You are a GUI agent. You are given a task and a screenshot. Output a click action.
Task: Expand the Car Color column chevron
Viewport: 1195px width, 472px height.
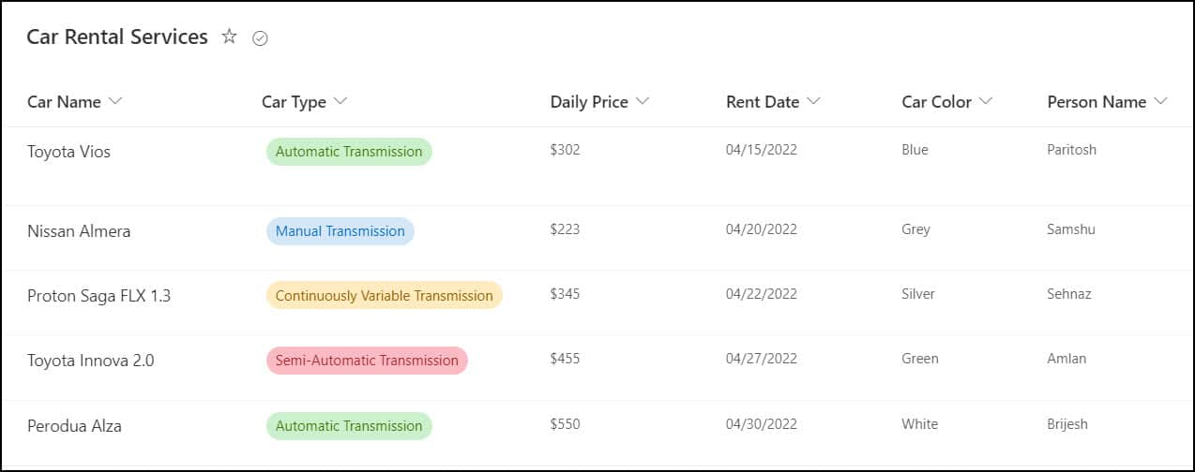click(985, 101)
